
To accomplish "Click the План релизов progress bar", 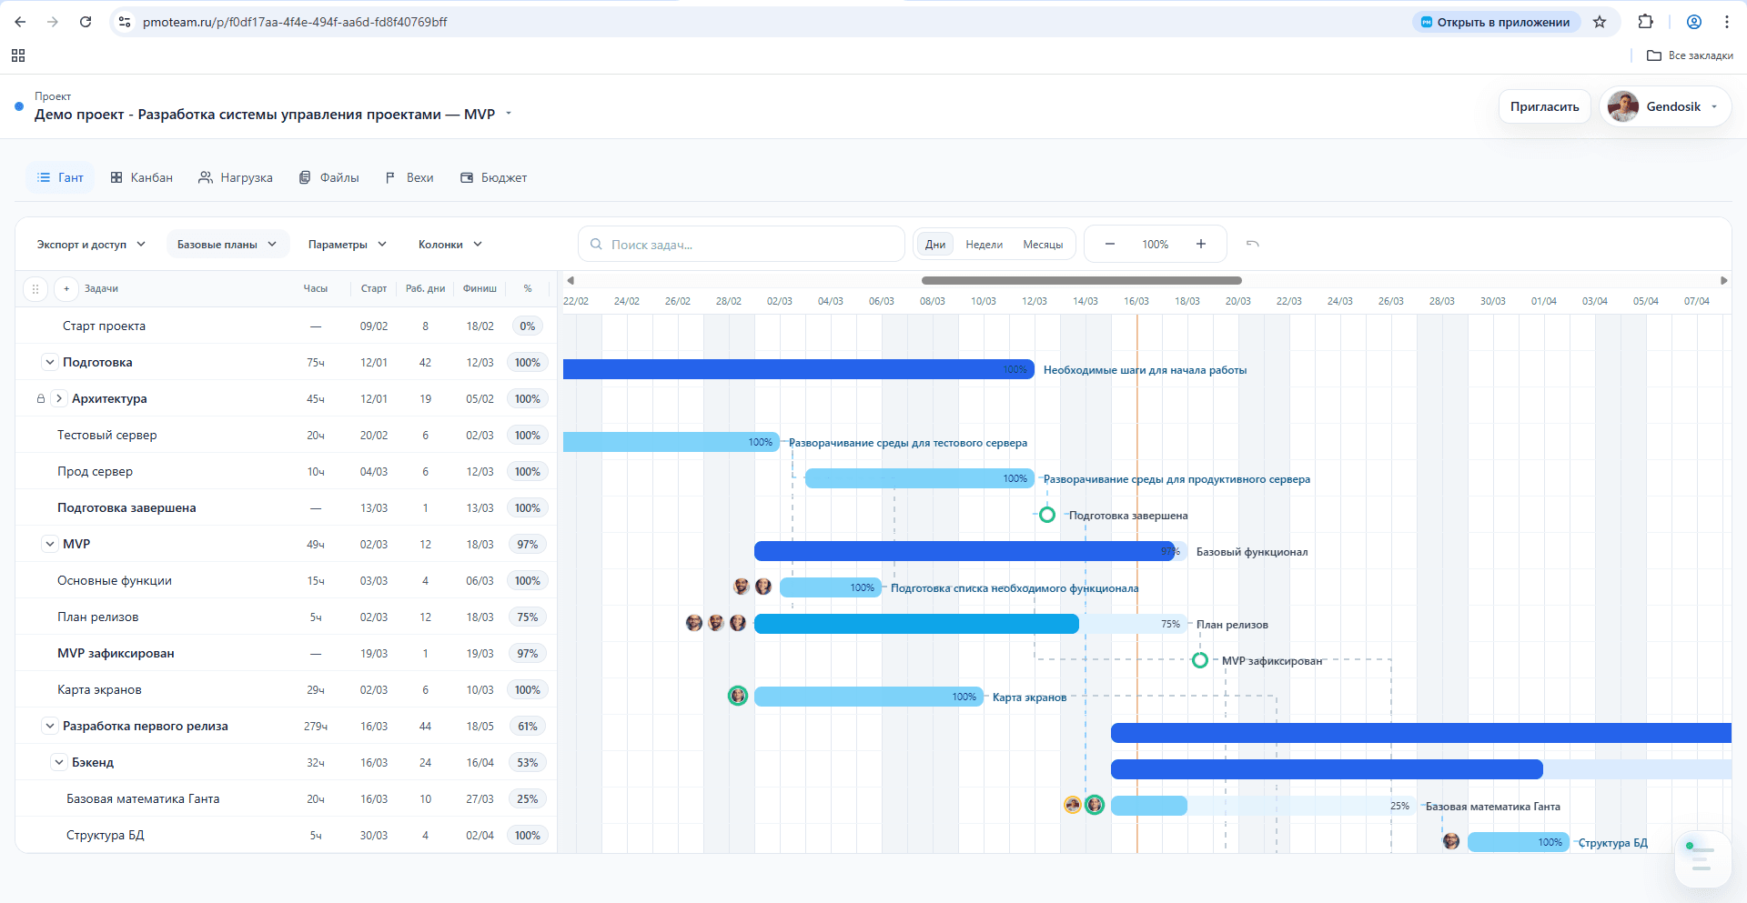I will pos(915,624).
